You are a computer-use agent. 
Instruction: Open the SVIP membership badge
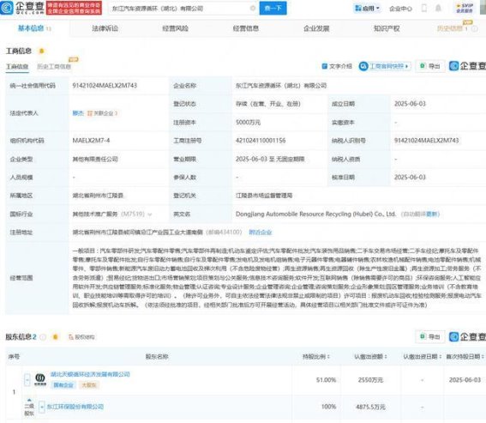(465, 8)
